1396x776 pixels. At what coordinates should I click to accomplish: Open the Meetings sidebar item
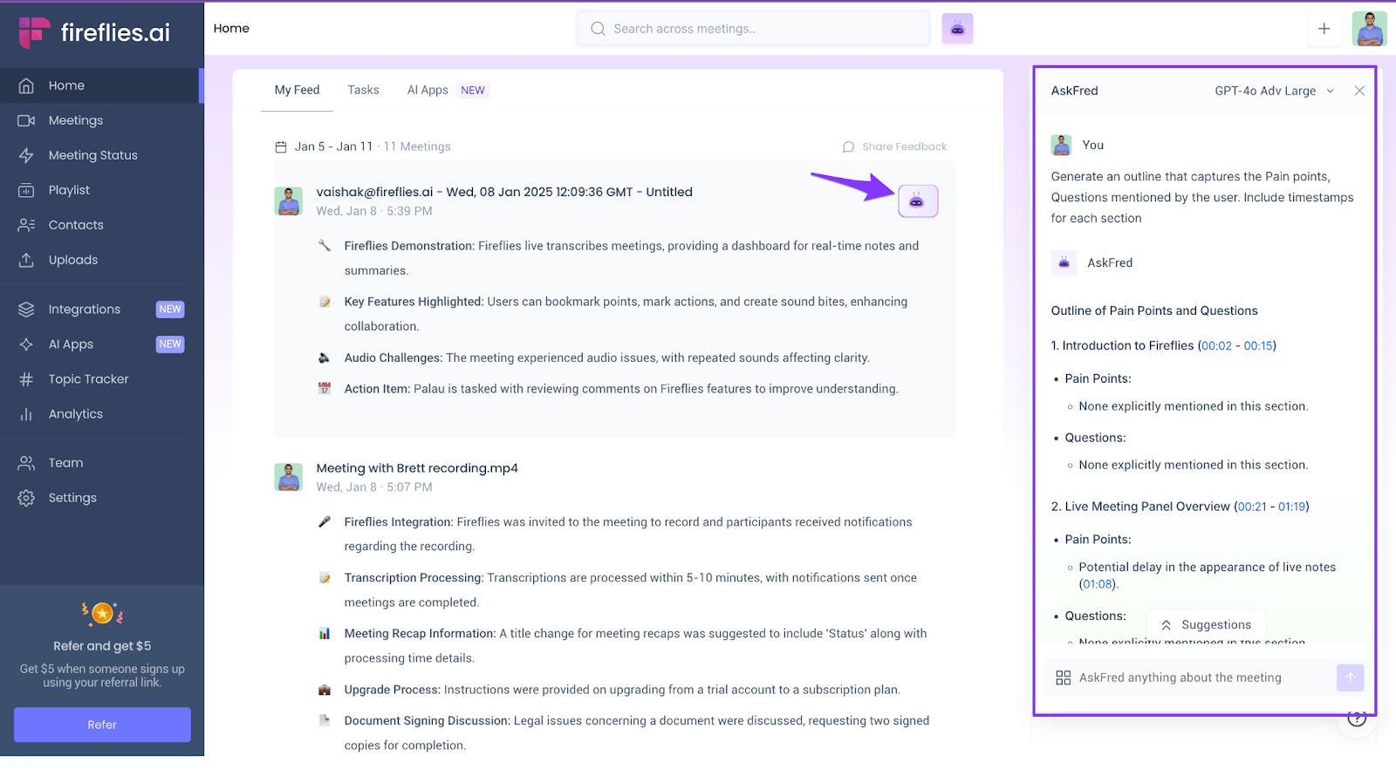tap(101, 120)
